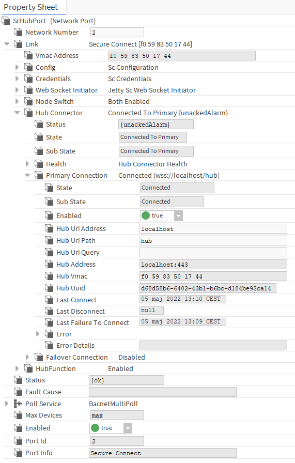Expand the Error property
295x463 pixels.
pyautogui.click(x=38, y=334)
